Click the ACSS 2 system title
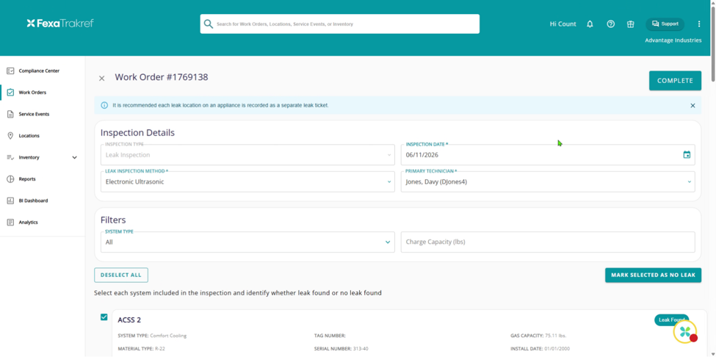Screen dimensions: 716x357 (129, 320)
